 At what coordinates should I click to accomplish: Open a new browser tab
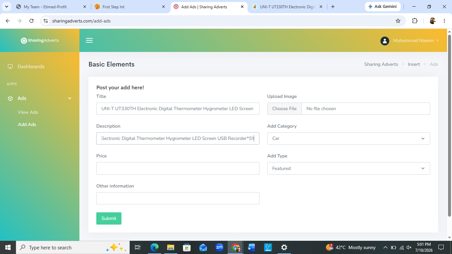click(x=333, y=7)
